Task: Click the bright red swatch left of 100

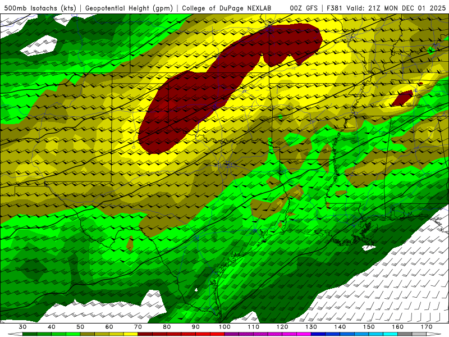Action: coord(217,335)
